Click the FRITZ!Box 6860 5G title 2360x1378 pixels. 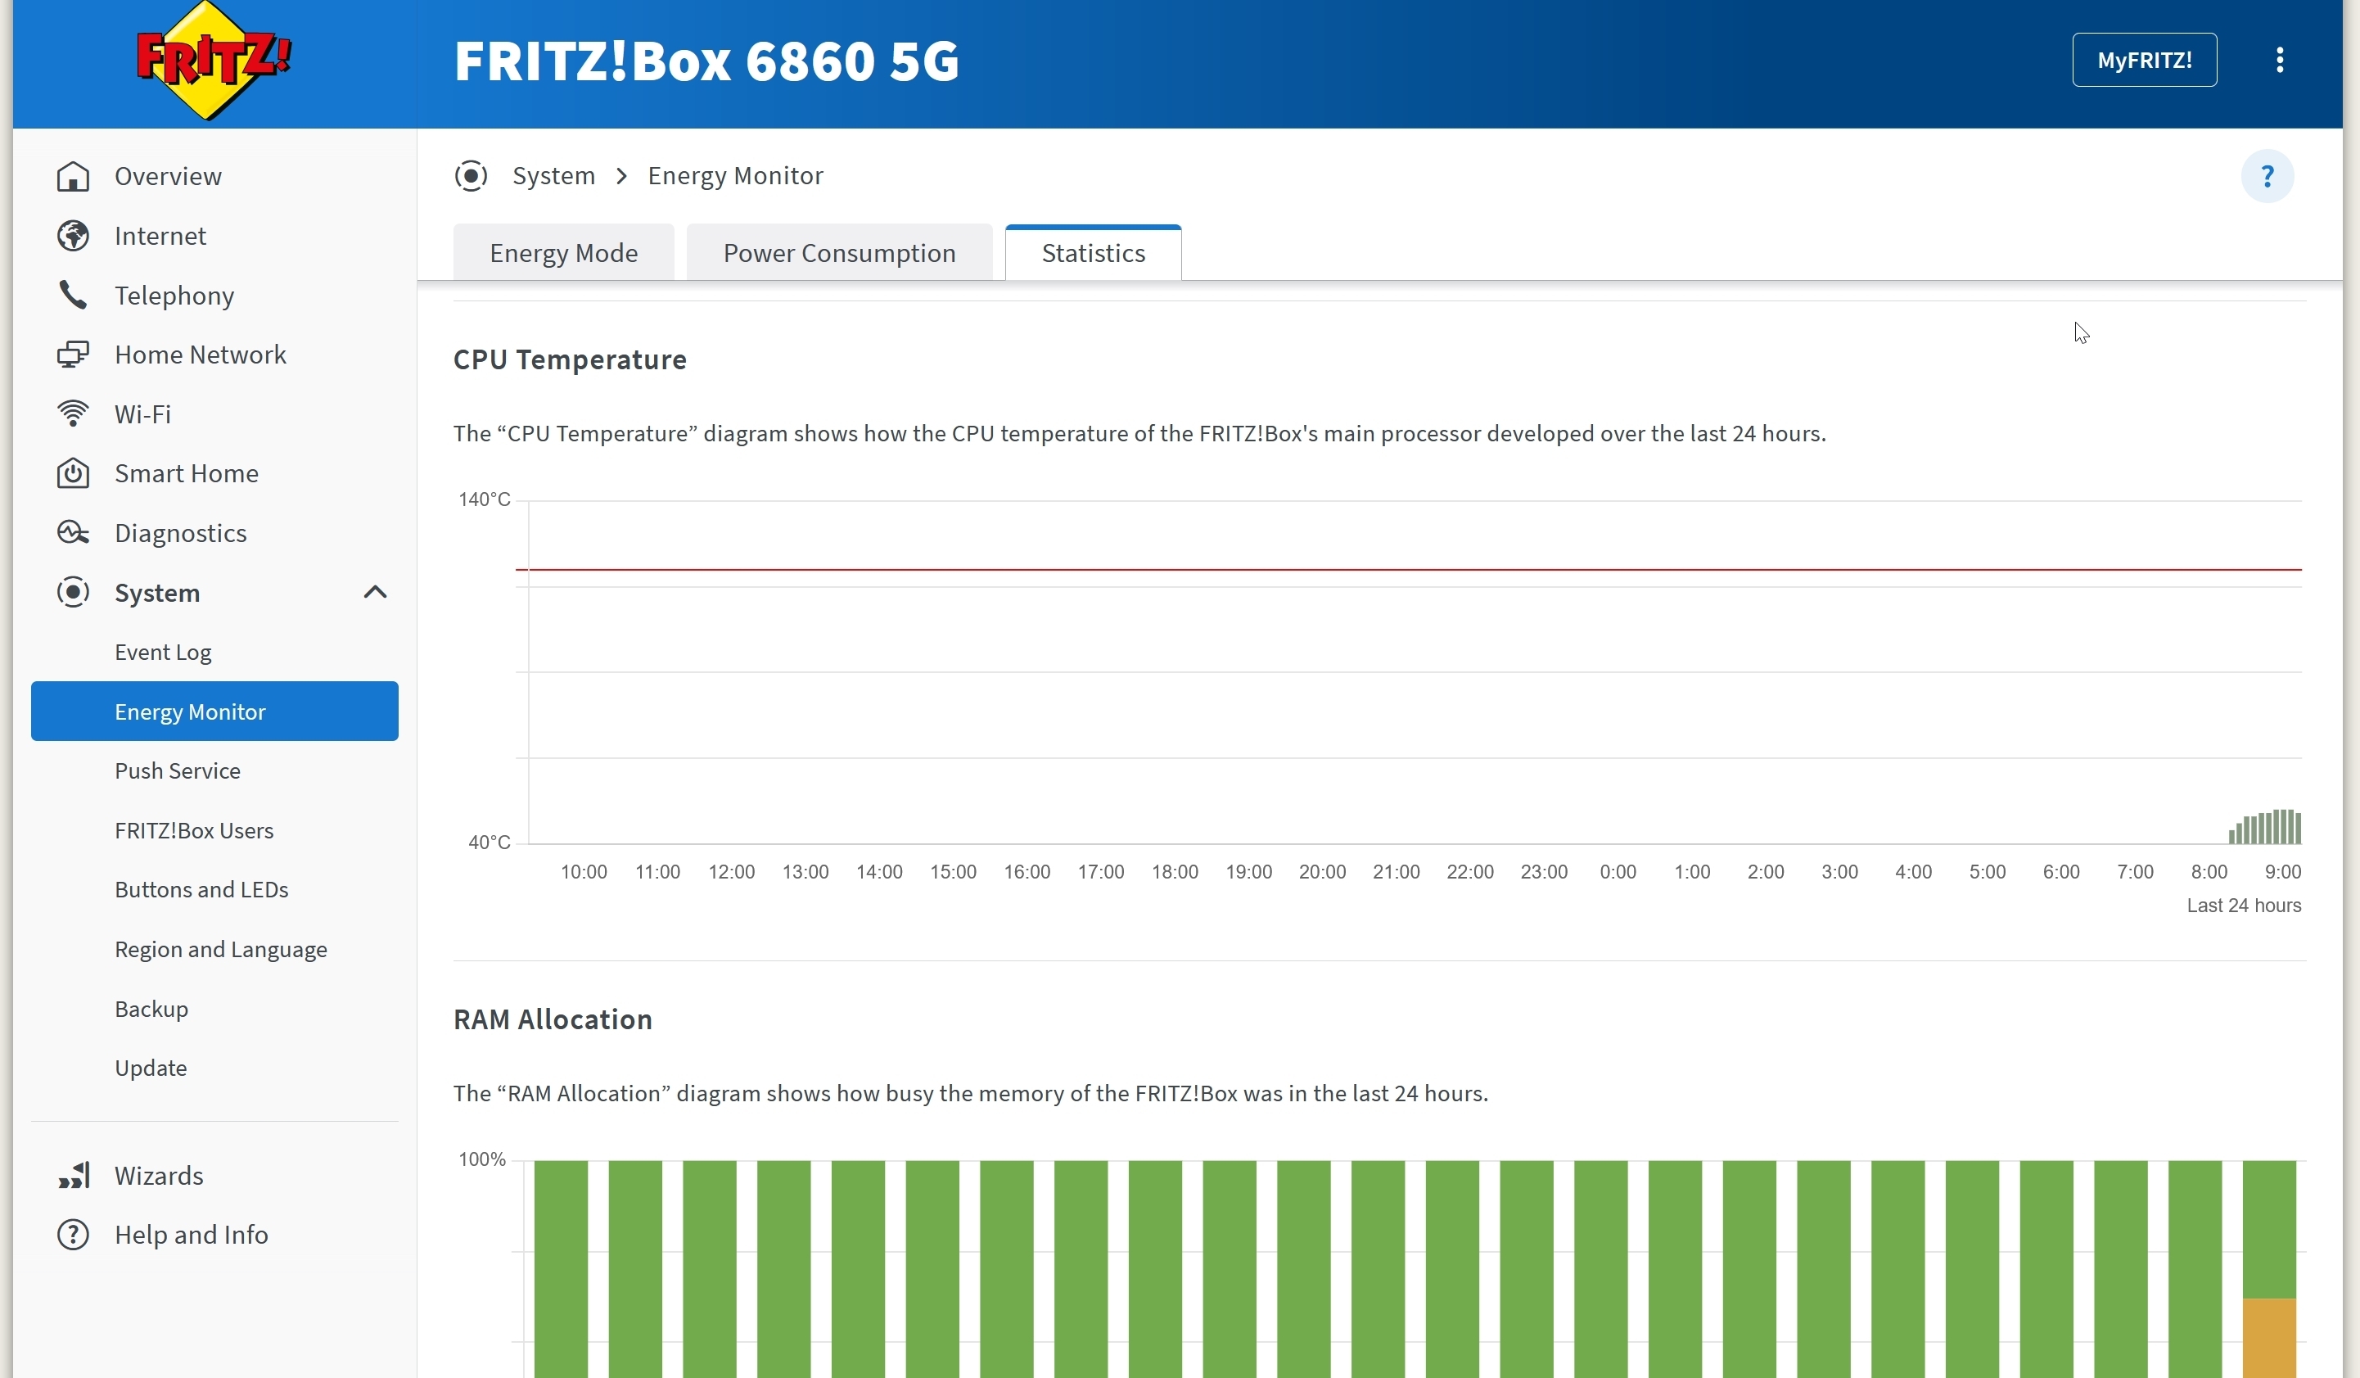tap(706, 61)
